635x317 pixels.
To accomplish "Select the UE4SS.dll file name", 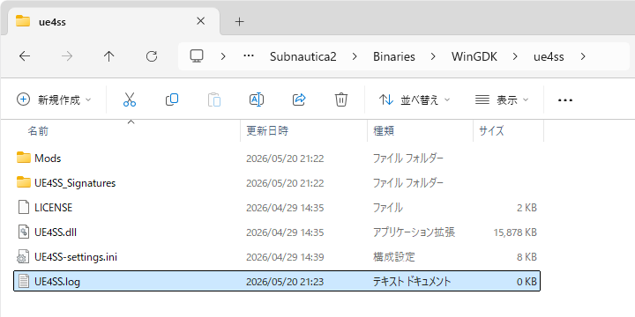I will [x=56, y=232].
